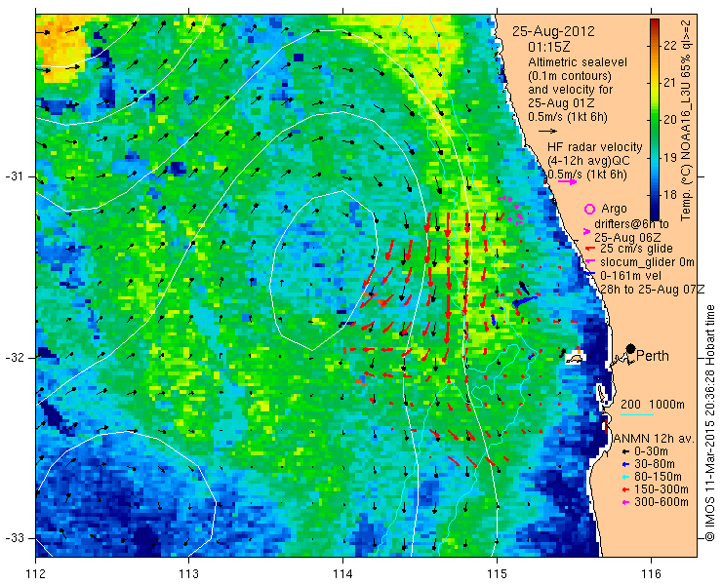Click the magenta 300-600m ANMN arrow symbol
This screenshot has height=585, width=722.
pos(625,502)
